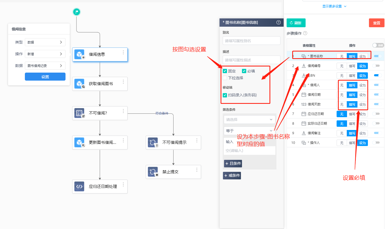Open the options menu of 应归还日期处理 node
Screen dimensions: 385x229
pos(123,184)
